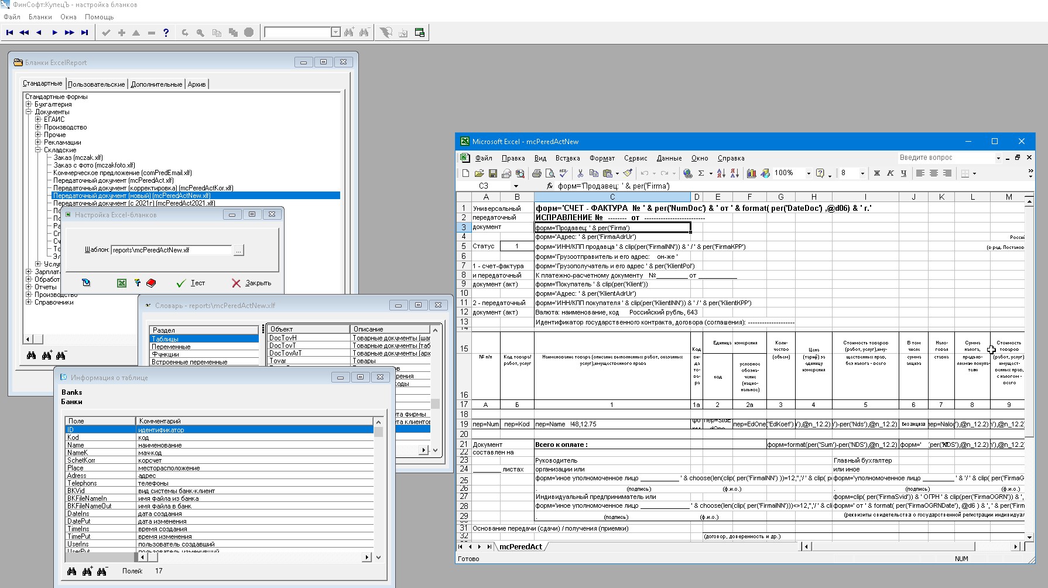Click the Закрыть button in settings dialog
This screenshot has width=1048, height=588.
point(252,283)
